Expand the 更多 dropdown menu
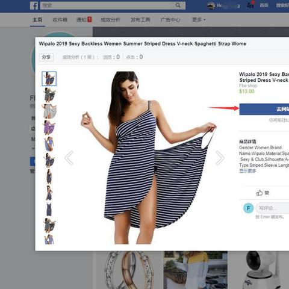Viewport: 289px width, 289px height. click(x=199, y=20)
